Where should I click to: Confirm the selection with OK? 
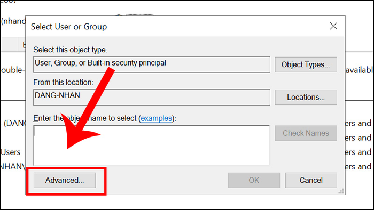pos(254,180)
